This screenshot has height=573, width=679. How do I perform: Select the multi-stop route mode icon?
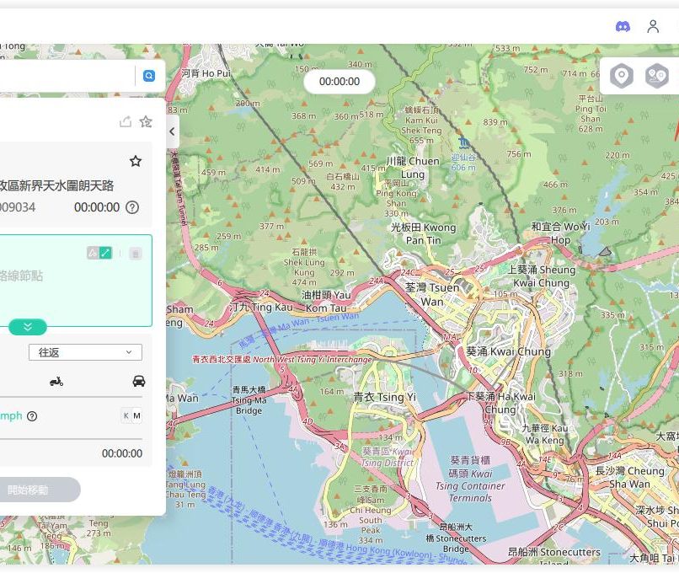[656, 76]
